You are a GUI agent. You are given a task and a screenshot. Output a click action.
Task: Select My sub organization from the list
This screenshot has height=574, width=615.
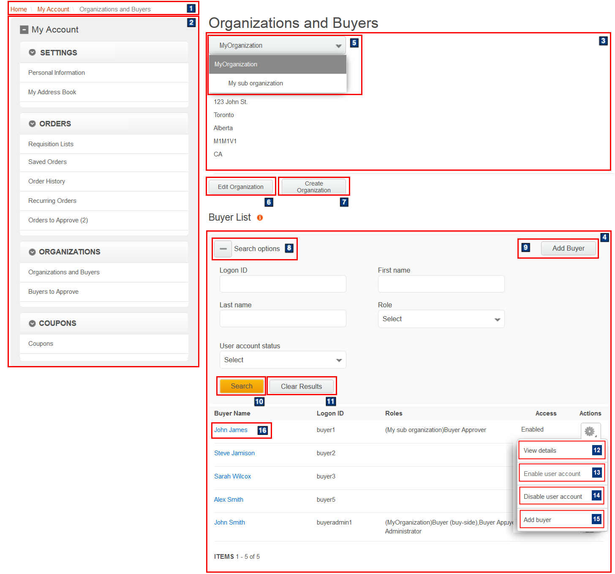point(256,83)
